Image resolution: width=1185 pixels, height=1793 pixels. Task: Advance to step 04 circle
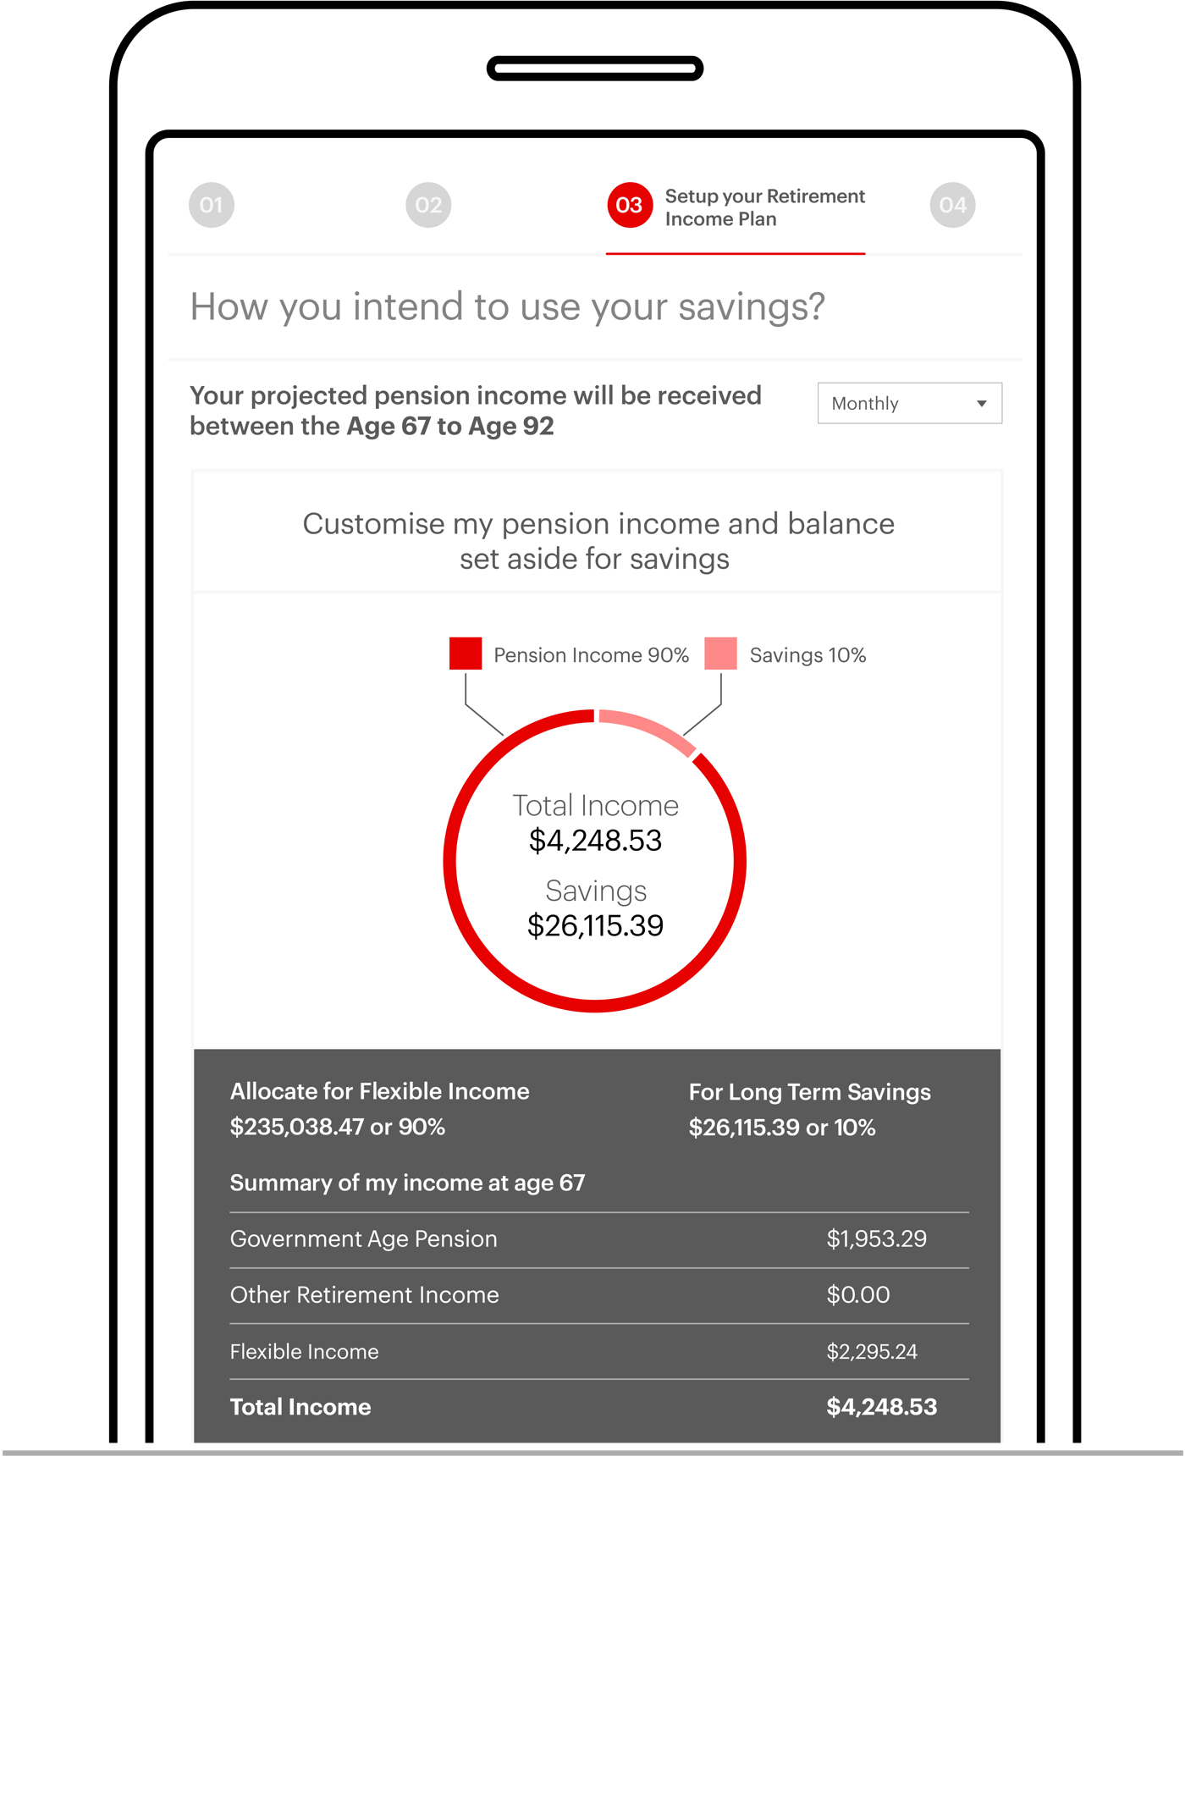coord(952,205)
